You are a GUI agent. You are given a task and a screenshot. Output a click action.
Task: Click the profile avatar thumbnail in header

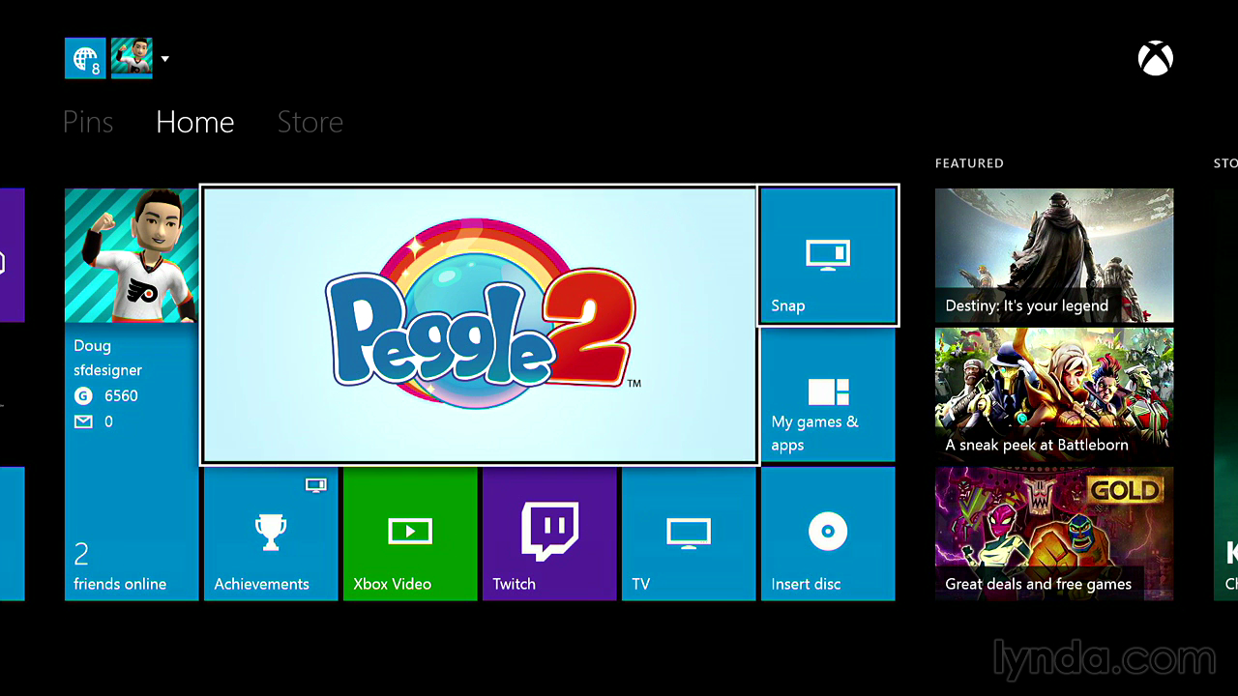pyautogui.click(x=132, y=58)
